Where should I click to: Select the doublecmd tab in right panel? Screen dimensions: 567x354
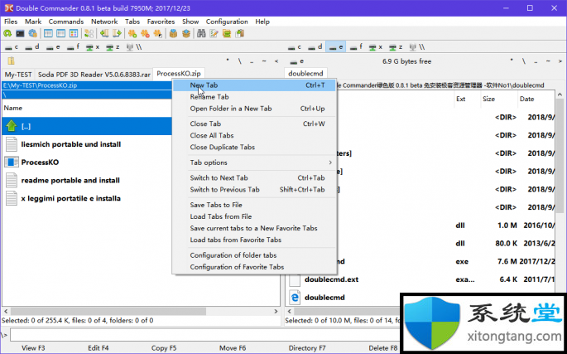point(305,74)
